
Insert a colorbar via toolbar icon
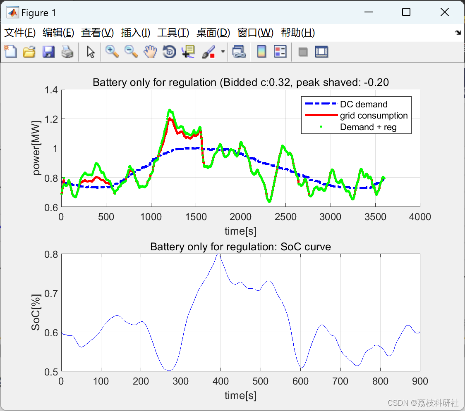coord(261,52)
